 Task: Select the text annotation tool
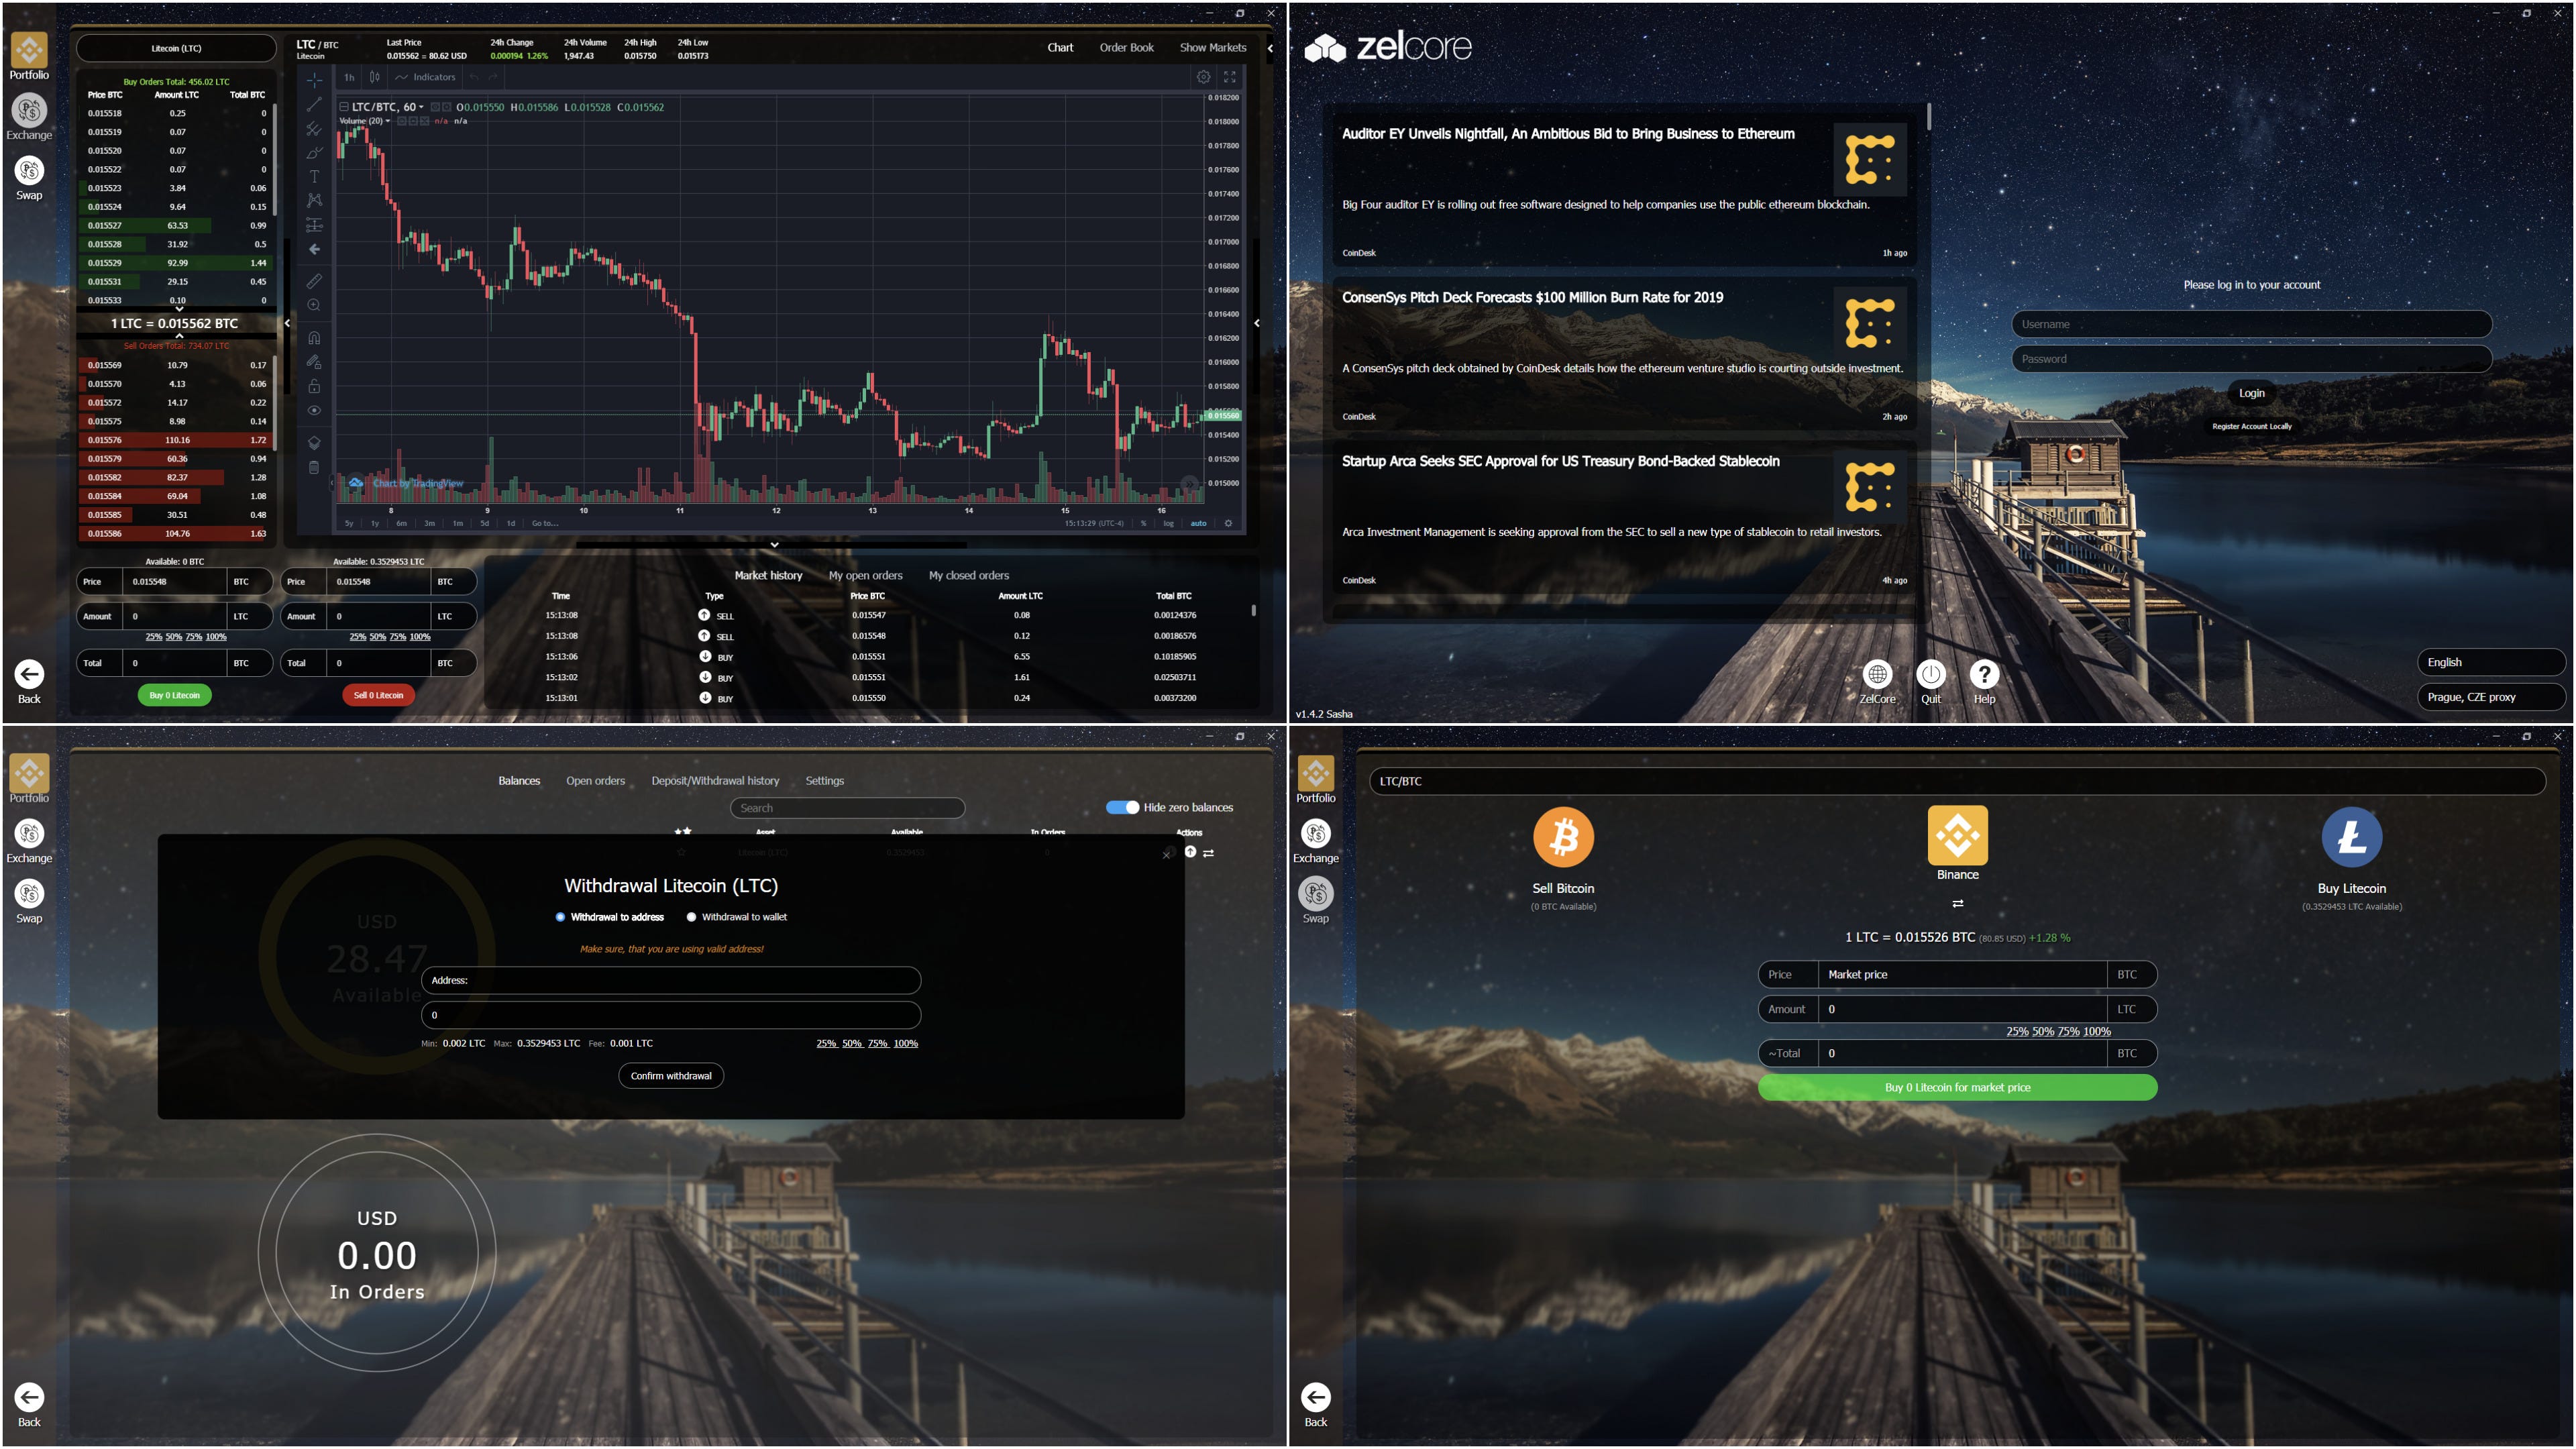coord(314,176)
